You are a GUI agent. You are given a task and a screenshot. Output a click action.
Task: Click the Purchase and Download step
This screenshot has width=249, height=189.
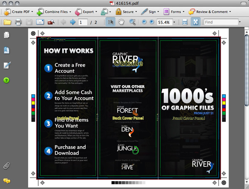[x=70, y=150]
